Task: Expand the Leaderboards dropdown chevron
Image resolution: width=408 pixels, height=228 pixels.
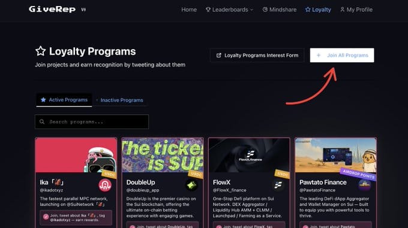Action: pos(251,10)
